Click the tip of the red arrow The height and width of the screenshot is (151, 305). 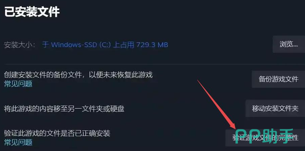coord(235,129)
